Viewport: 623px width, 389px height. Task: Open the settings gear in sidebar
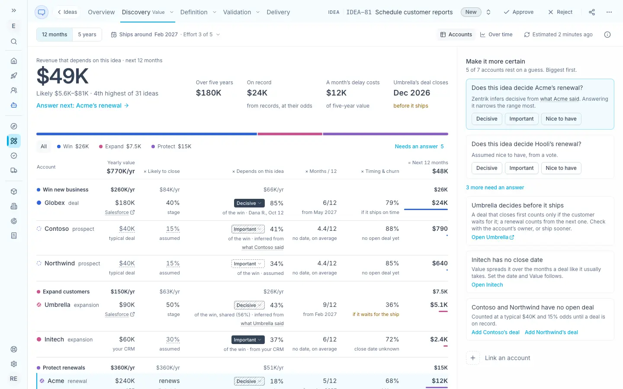pos(14,364)
